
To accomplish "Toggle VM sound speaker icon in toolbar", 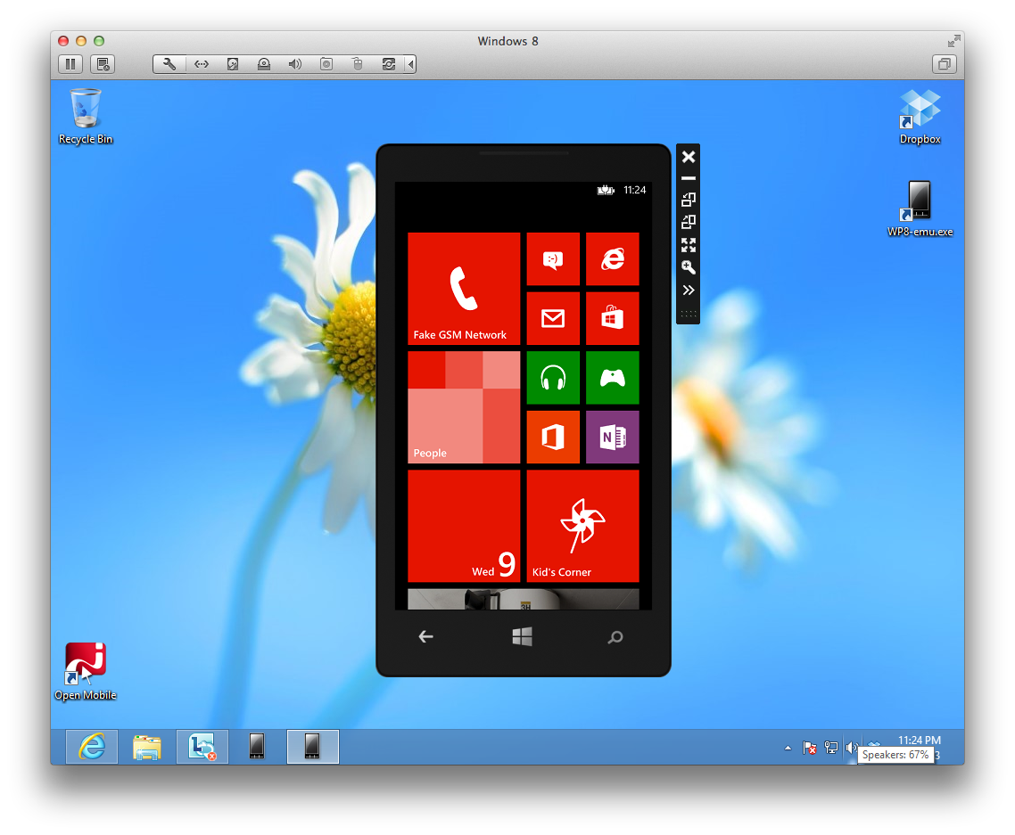I will pos(294,64).
